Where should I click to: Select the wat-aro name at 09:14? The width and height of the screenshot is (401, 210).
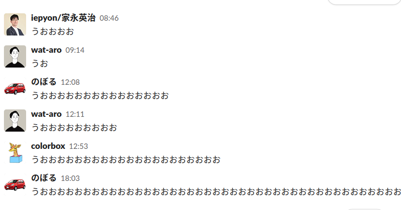[46, 50]
